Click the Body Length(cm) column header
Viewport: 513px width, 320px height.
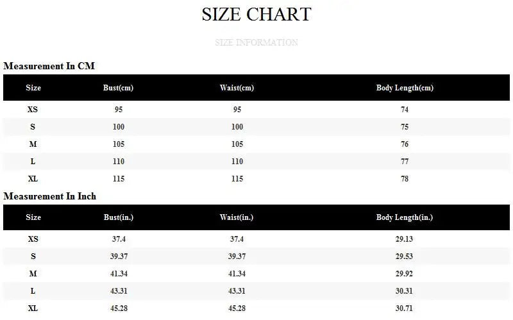(405, 88)
